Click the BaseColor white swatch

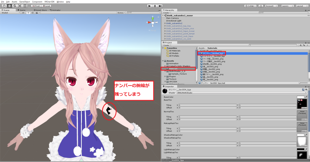[301, 97]
